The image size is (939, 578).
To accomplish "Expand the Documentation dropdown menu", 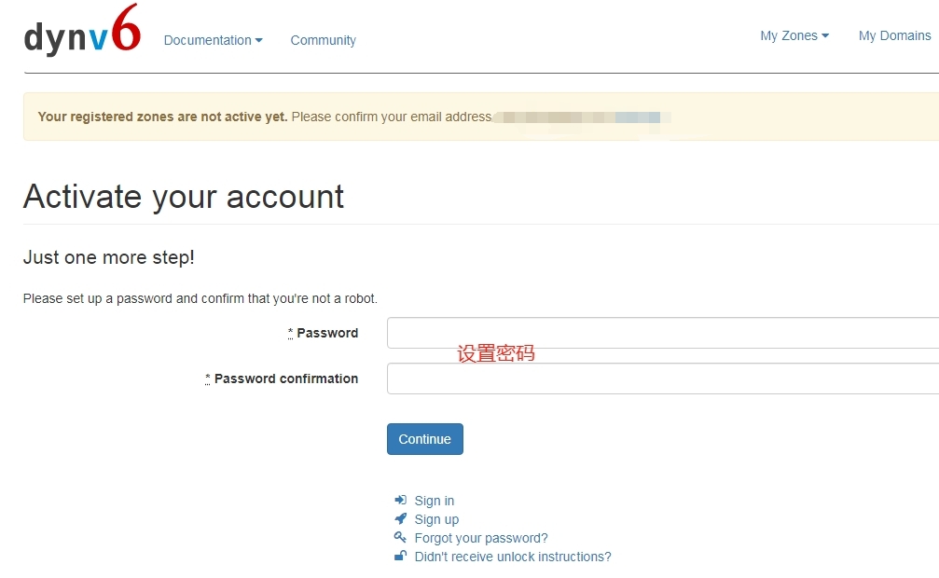I will coord(213,40).
